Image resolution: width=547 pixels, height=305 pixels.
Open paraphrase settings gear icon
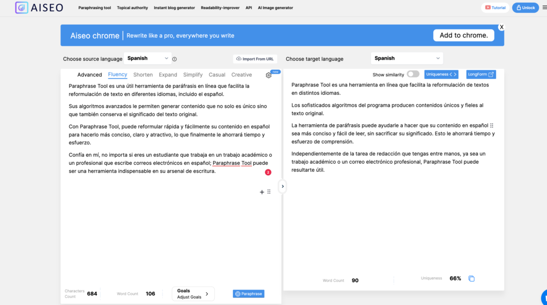[268, 75]
